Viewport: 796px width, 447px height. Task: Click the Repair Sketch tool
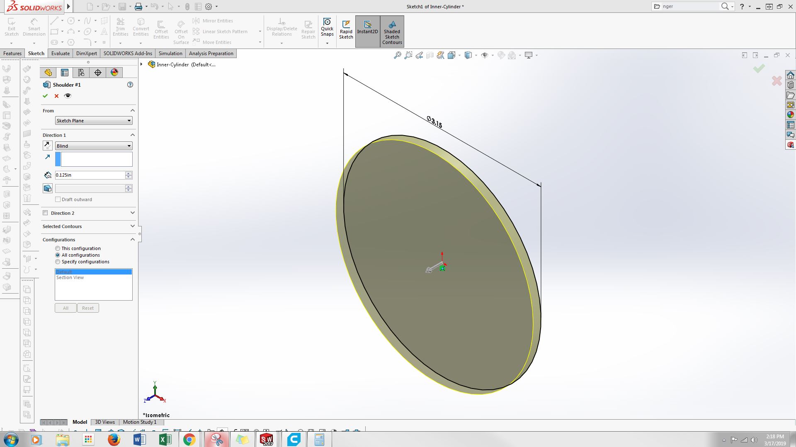[x=308, y=29]
